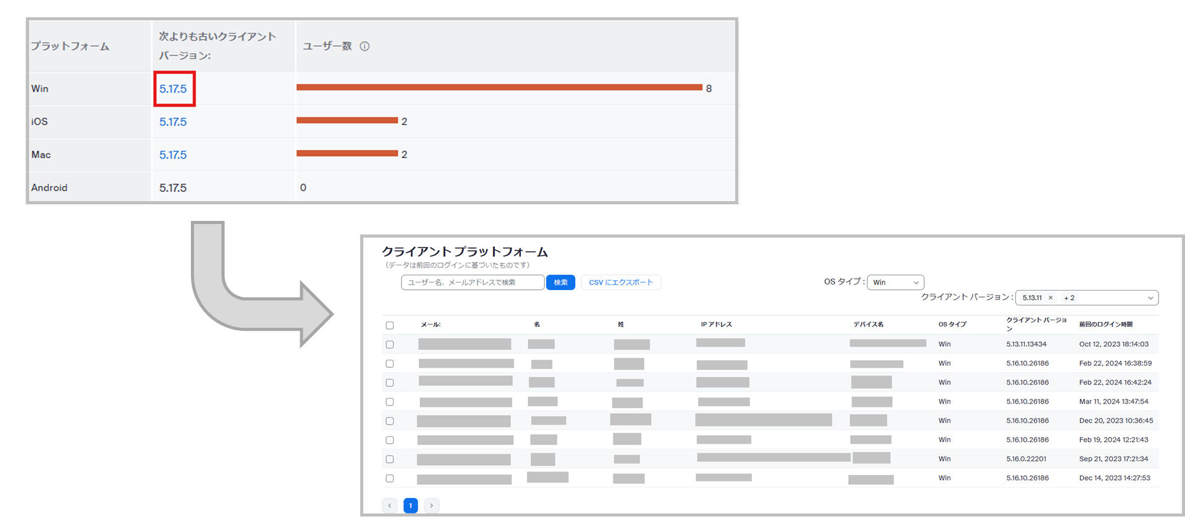Viewport: 1185px width, 519px height.
Task: Open the Mac 5.17.5 version link
Action: click(x=173, y=155)
